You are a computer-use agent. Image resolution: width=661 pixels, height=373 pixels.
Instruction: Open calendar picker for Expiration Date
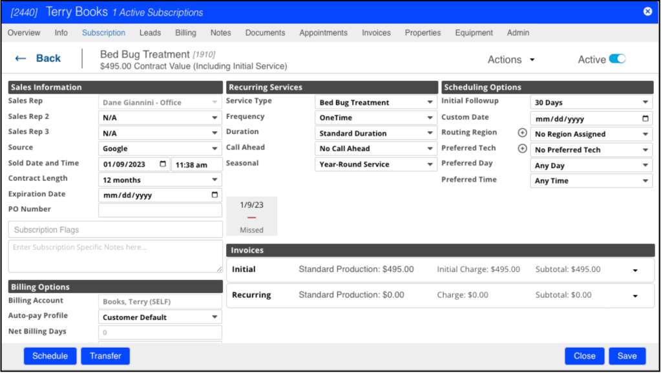coord(215,195)
